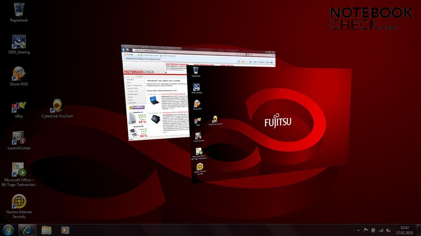This screenshot has width=421, height=236.
Task: Open the Action Center flag icon
Action: click(x=366, y=230)
